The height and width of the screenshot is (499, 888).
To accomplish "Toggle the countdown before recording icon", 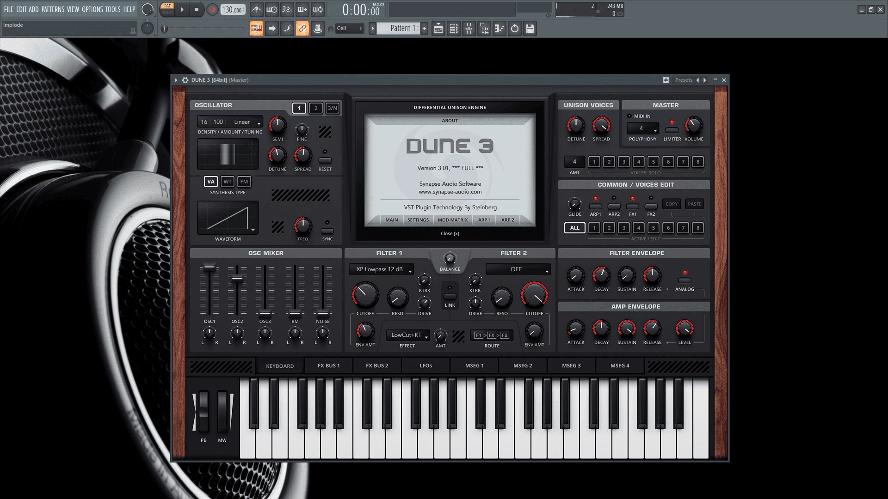I will pyautogui.click(x=287, y=9).
